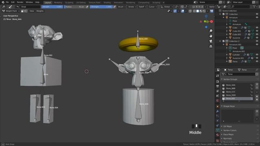Open the Help menu

pos(37,2)
